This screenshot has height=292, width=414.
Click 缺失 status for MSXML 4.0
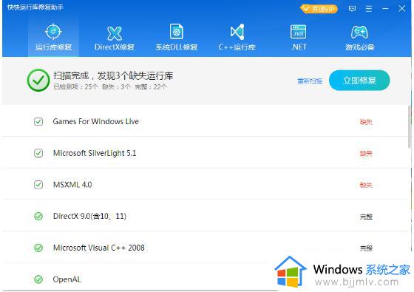[x=366, y=185]
